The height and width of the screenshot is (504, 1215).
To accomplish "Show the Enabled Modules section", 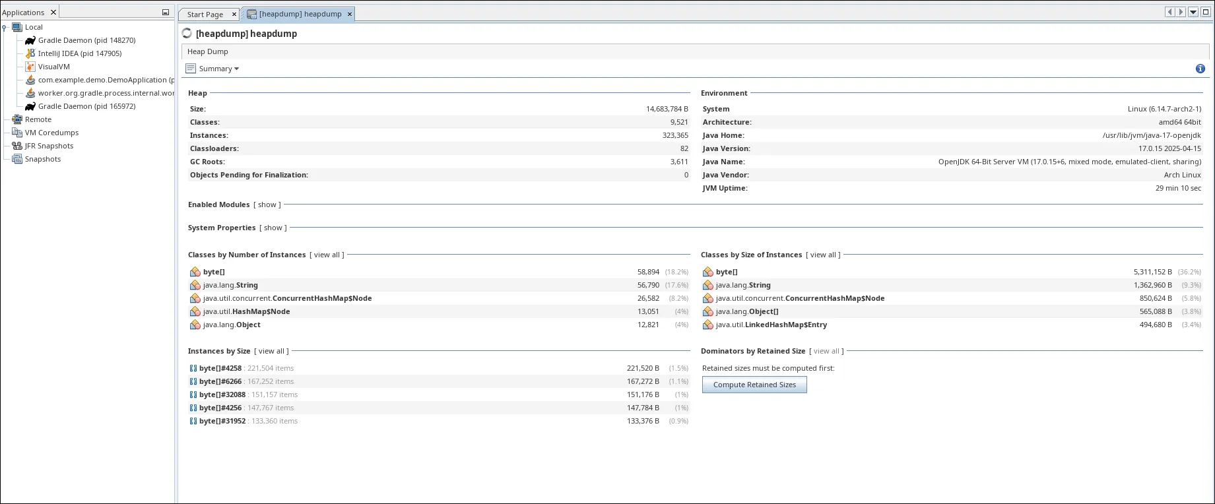I will [267, 205].
